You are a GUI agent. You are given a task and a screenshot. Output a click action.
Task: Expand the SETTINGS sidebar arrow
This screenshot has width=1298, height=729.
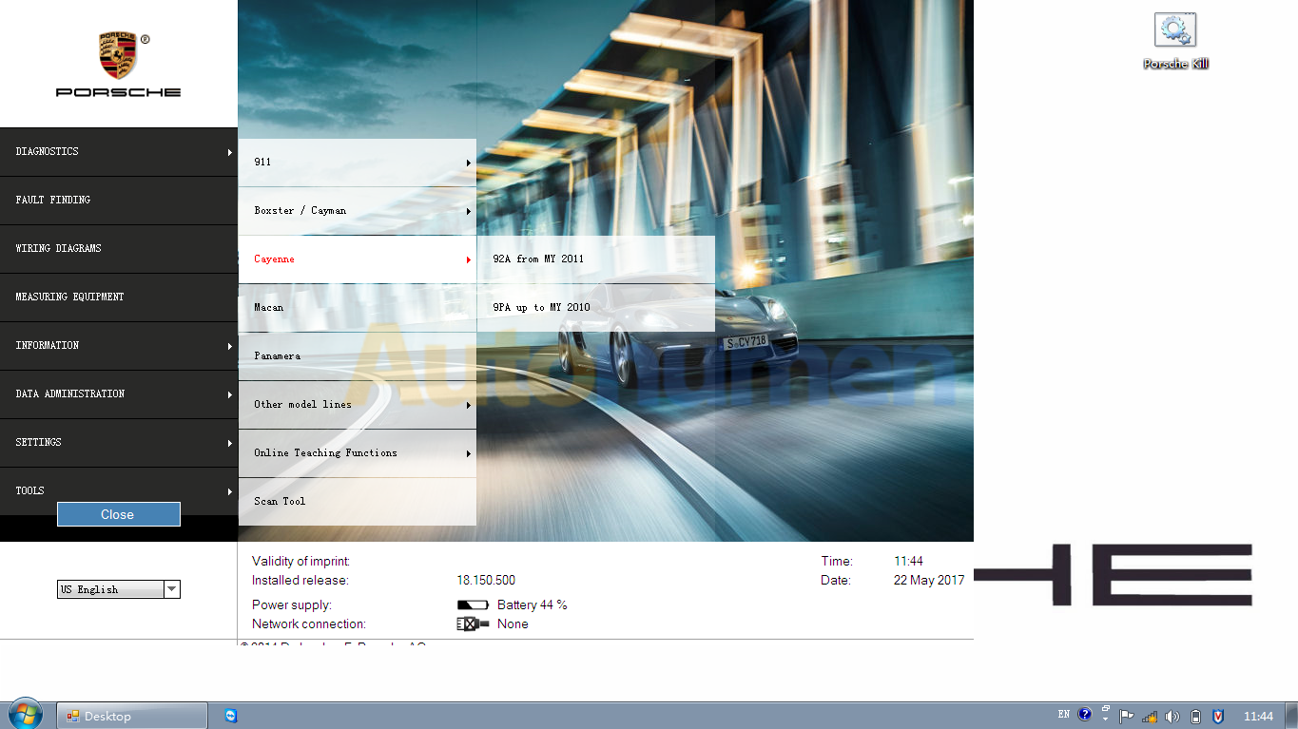click(x=229, y=444)
